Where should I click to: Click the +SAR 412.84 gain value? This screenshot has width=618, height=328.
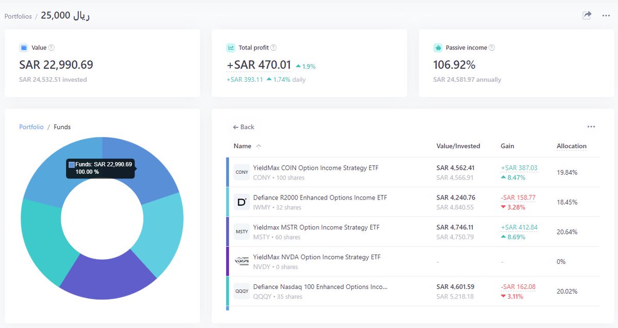(519, 228)
